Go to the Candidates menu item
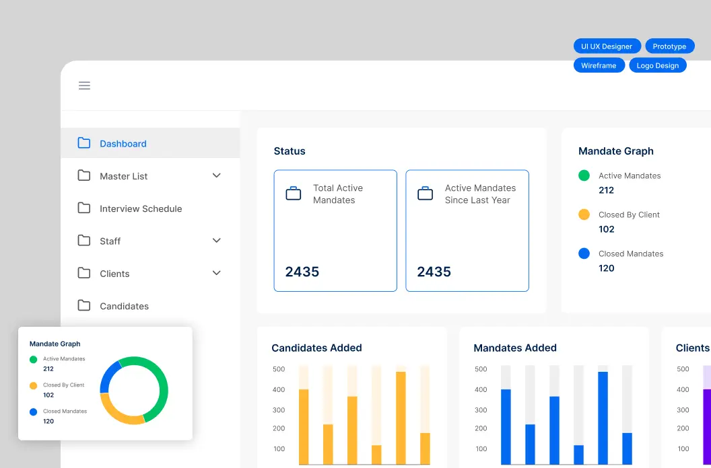Viewport: 711px width, 468px height. [x=124, y=306]
